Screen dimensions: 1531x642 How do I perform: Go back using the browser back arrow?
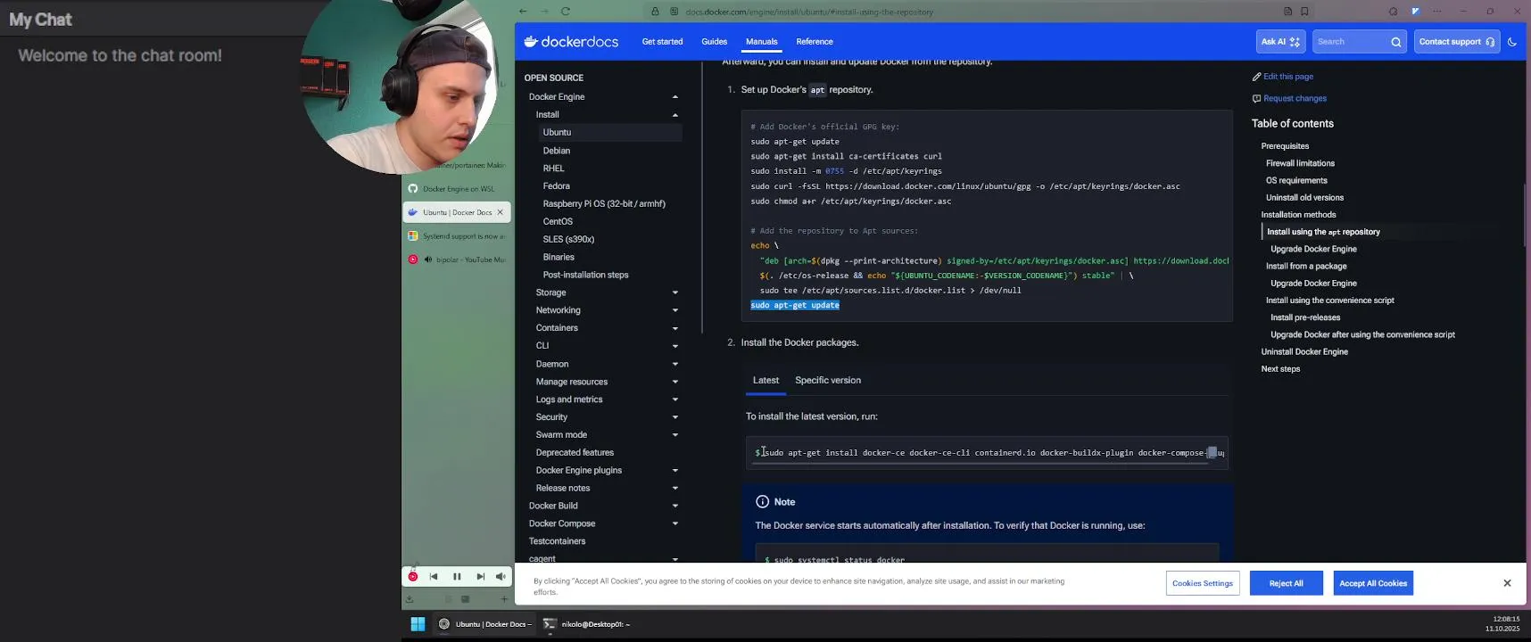tap(523, 12)
